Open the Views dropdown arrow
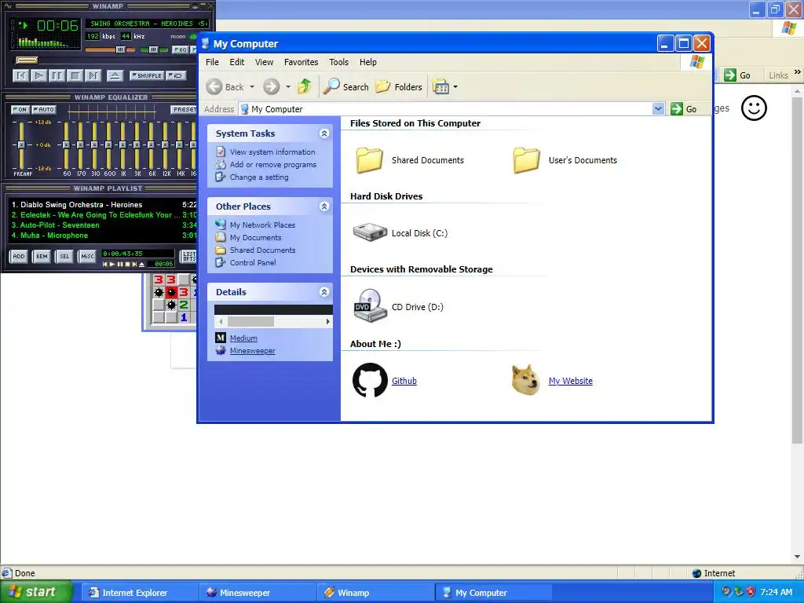The width and height of the screenshot is (804, 603). pos(455,86)
